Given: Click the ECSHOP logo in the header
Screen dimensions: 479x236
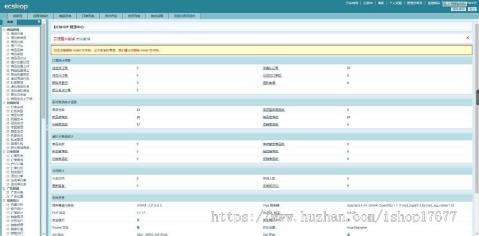Looking at the screenshot, I should click(x=16, y=6).
